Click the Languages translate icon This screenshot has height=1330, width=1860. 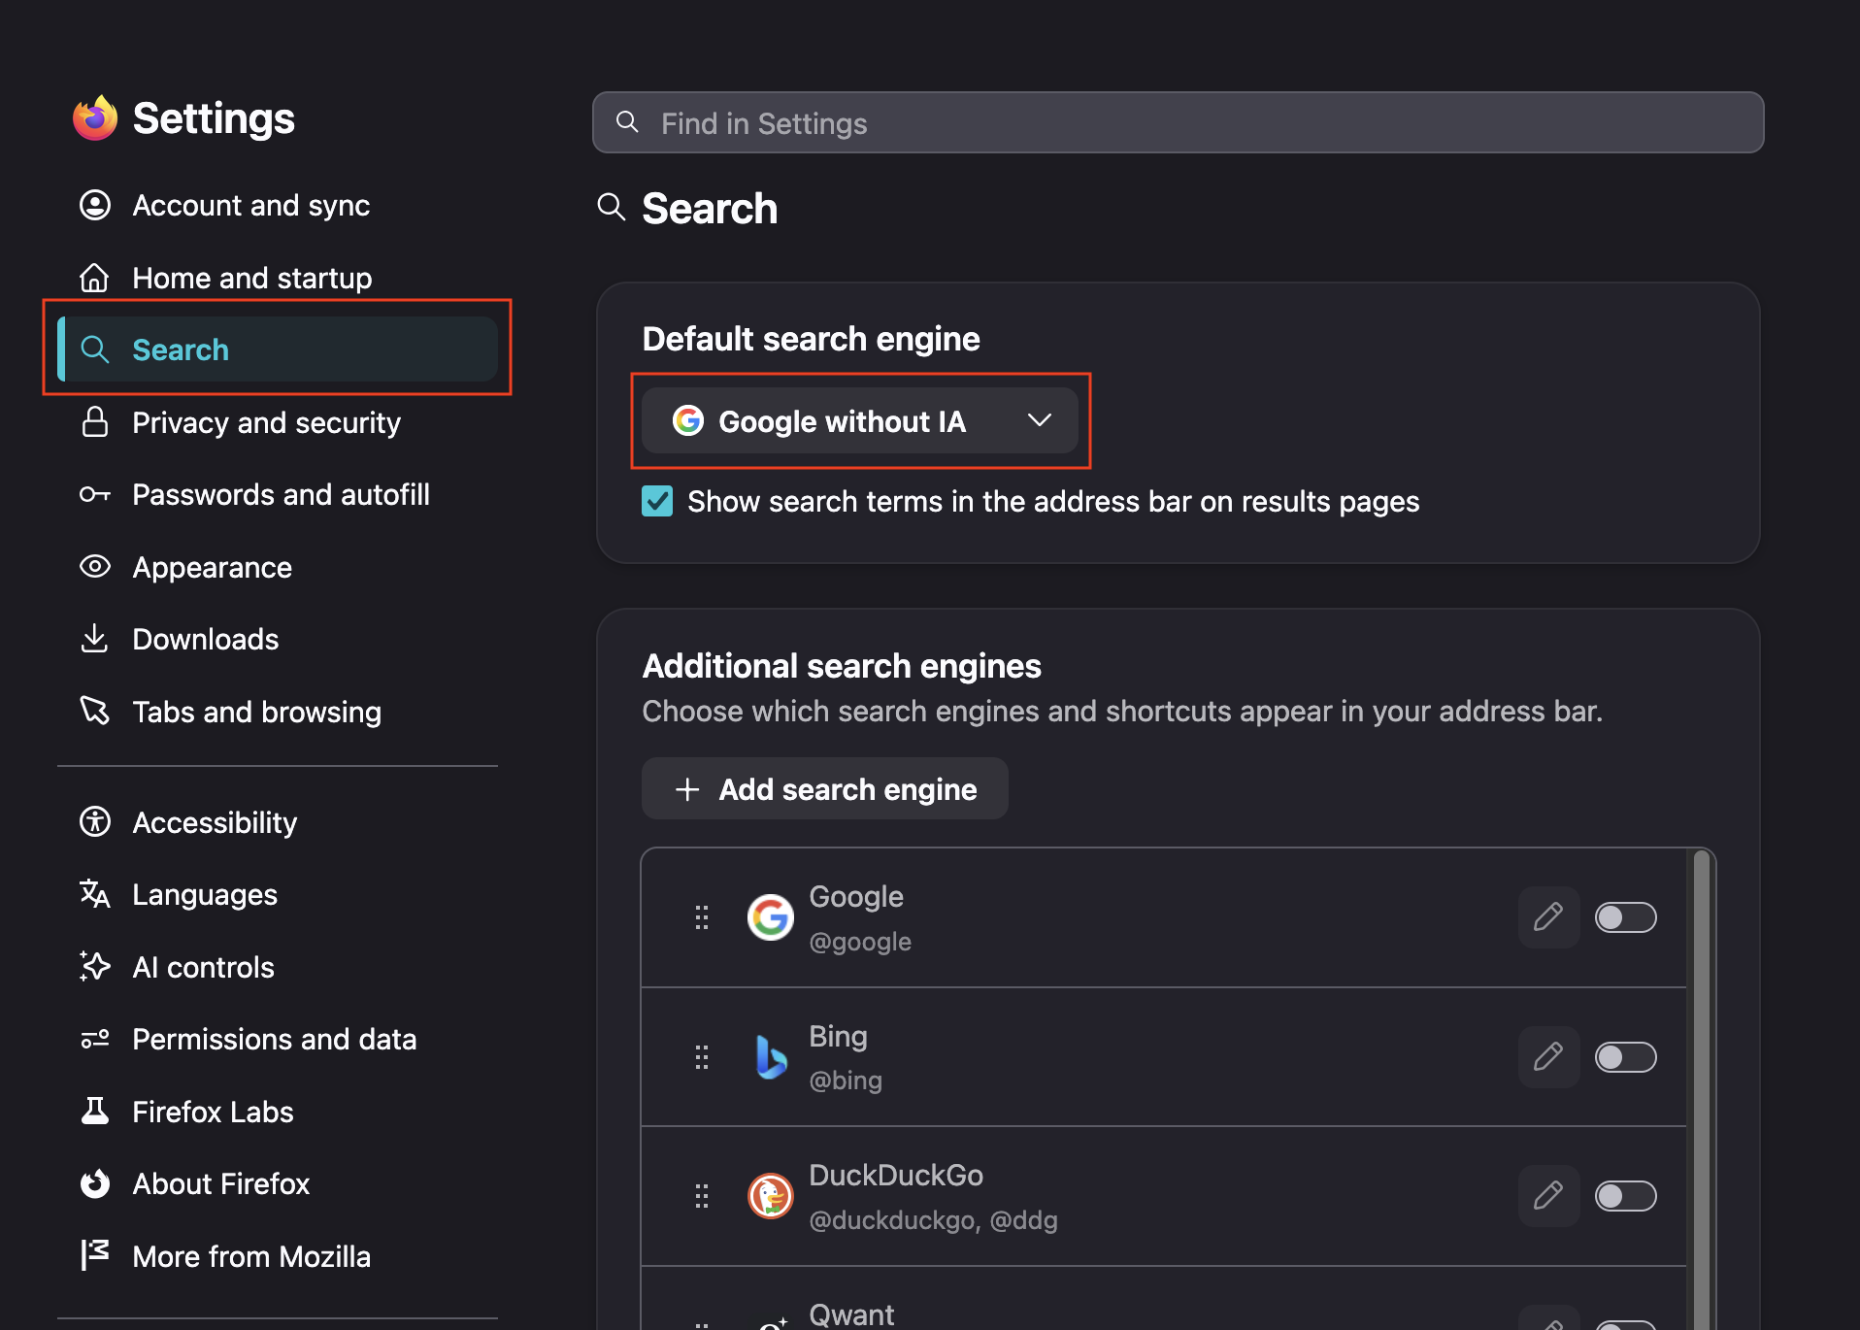(x=95, y=894)
